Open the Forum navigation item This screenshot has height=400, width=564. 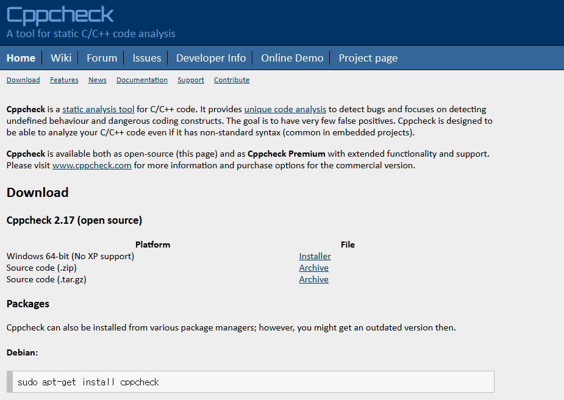102,58
